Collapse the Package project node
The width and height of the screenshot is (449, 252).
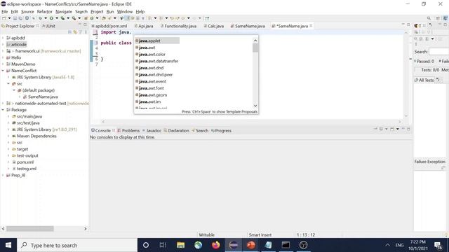(x=3, y=110)
